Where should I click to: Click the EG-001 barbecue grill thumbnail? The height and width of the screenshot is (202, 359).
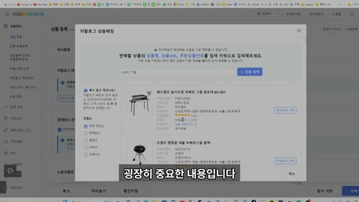(x=140, y=103)
